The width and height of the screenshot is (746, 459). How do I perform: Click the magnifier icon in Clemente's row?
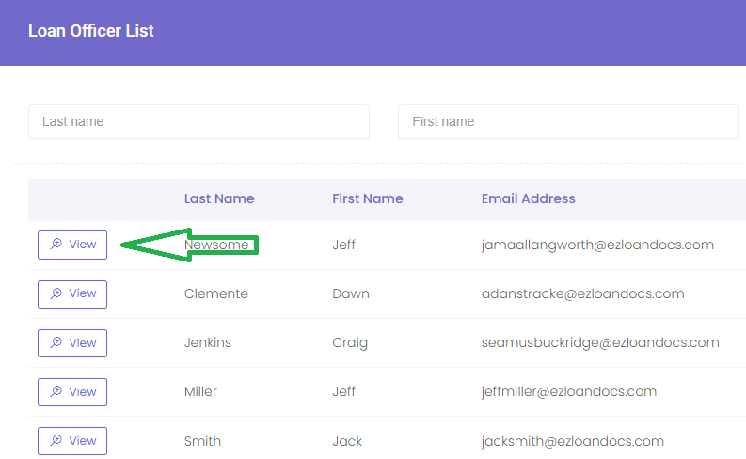point(56,293)
